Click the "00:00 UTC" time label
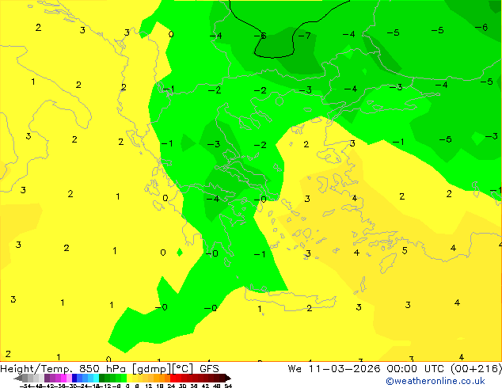This screenshot has width=502, height=388. tap(416, 369)
